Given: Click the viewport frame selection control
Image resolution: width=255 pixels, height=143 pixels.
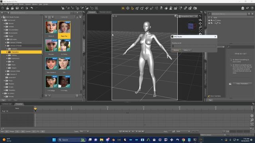Looking at the screenshot, I should 200,31.
